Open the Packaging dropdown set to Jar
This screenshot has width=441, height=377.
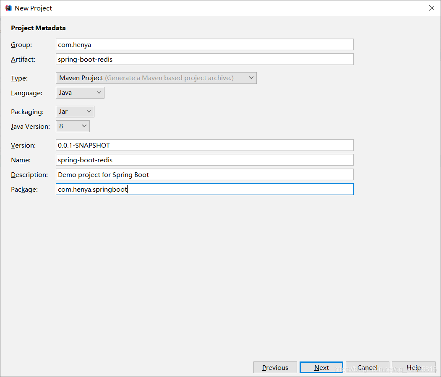pyautogui.click(x=75, y=112)
